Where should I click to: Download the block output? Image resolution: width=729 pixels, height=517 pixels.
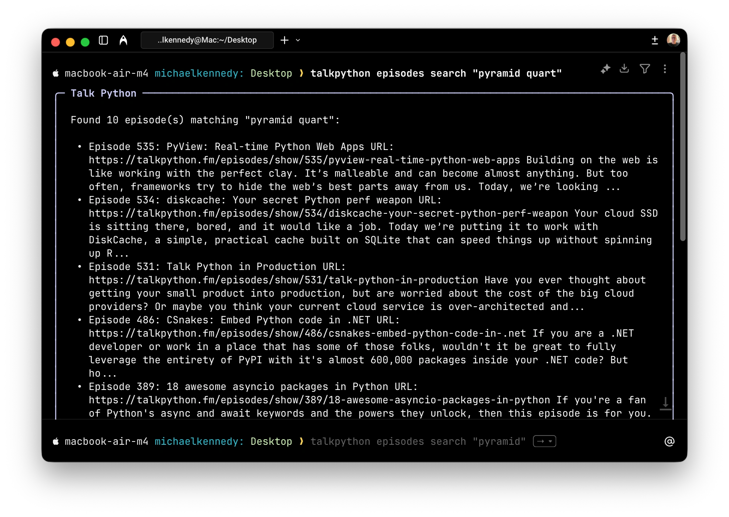(624, 69)
